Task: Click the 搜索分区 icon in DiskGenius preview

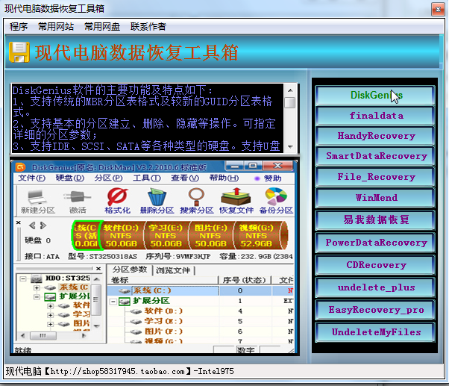Action: [196, 201]
